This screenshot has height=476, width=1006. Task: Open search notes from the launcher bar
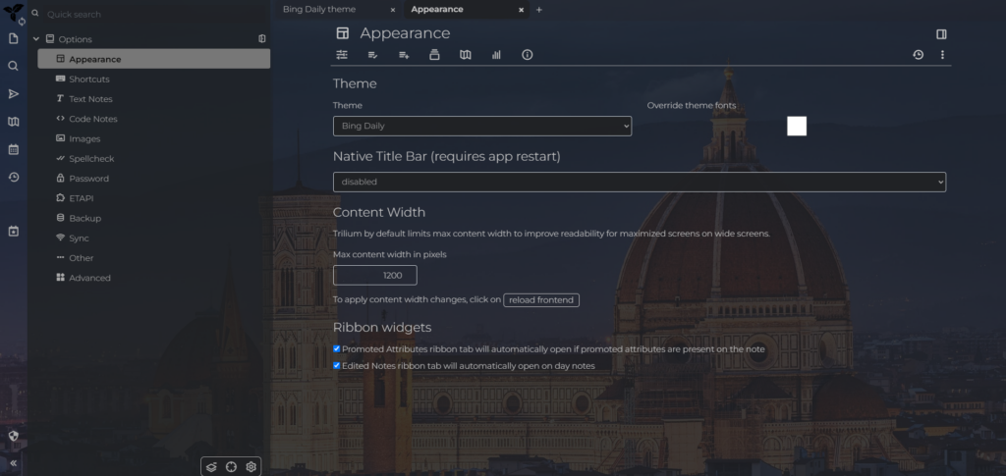[x=13, y=66]
